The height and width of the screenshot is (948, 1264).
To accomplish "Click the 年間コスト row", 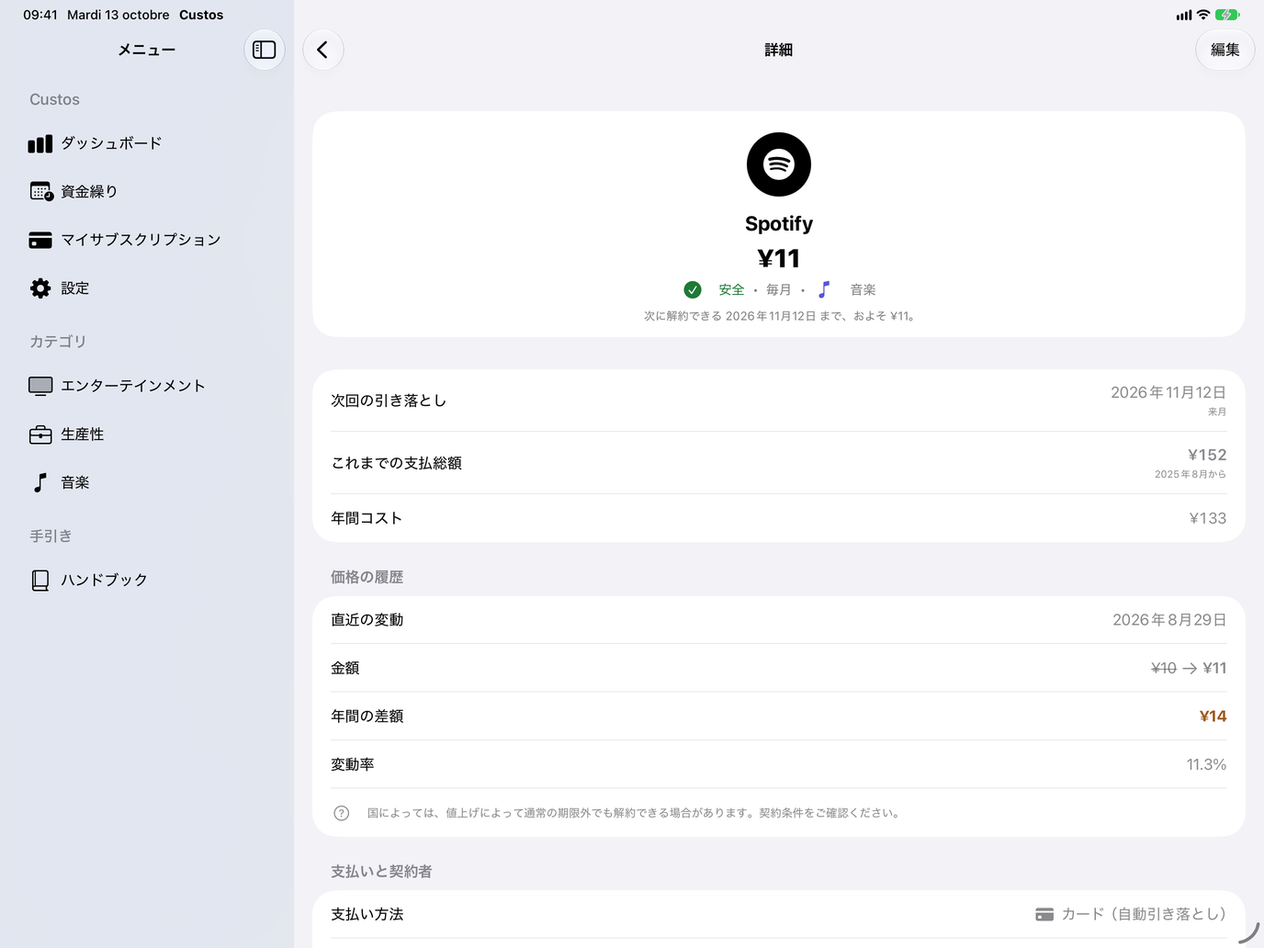I will pyautogui.click(x=779, y=518).
